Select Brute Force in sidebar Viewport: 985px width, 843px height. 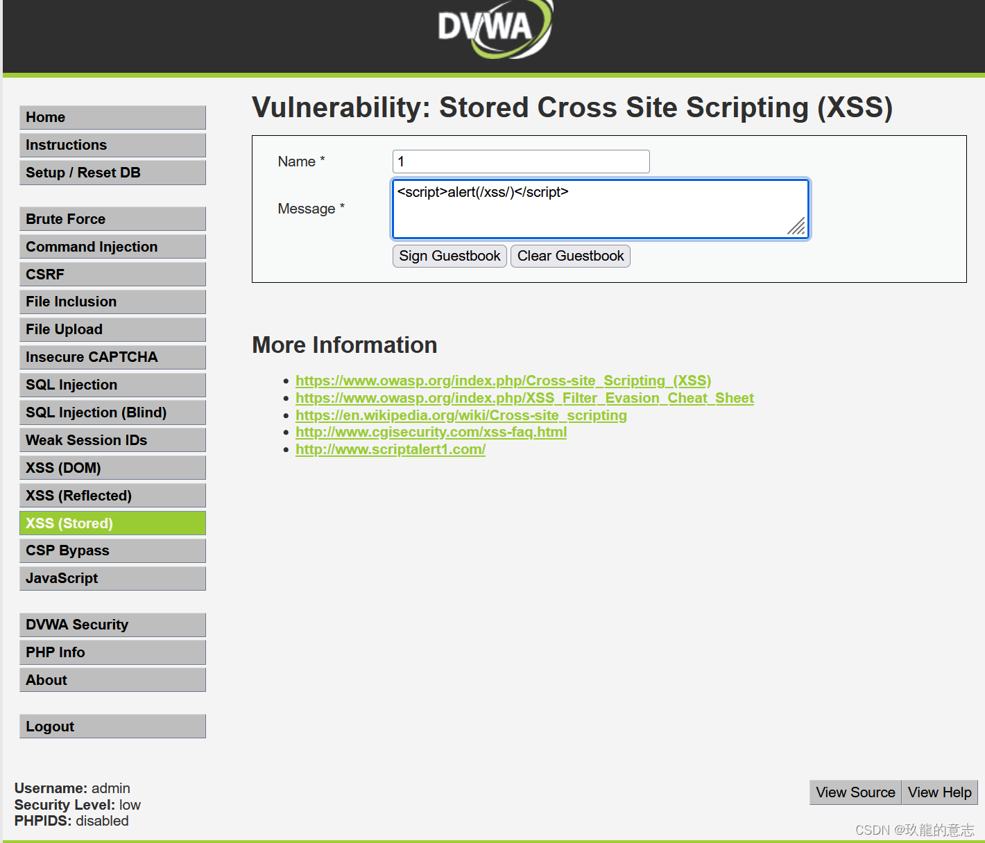point(112,219)
